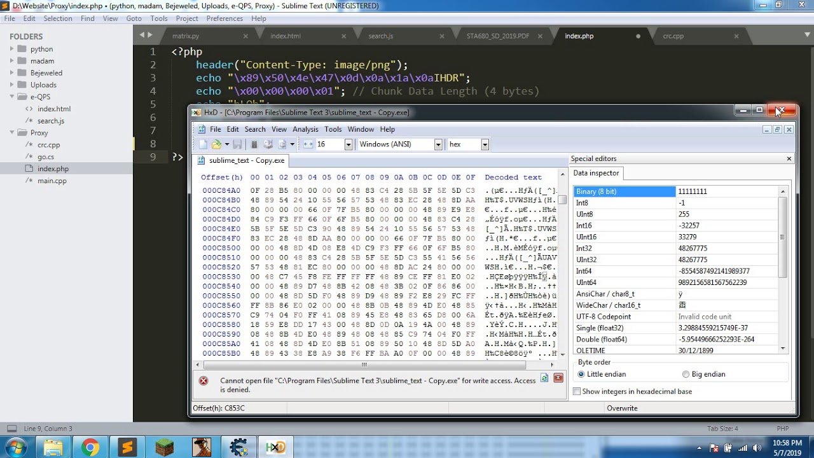Expand python folder in Sublime sidebar
Image resolution: width=814 pixels, height=458 pixels.
(x=11, y=49)
